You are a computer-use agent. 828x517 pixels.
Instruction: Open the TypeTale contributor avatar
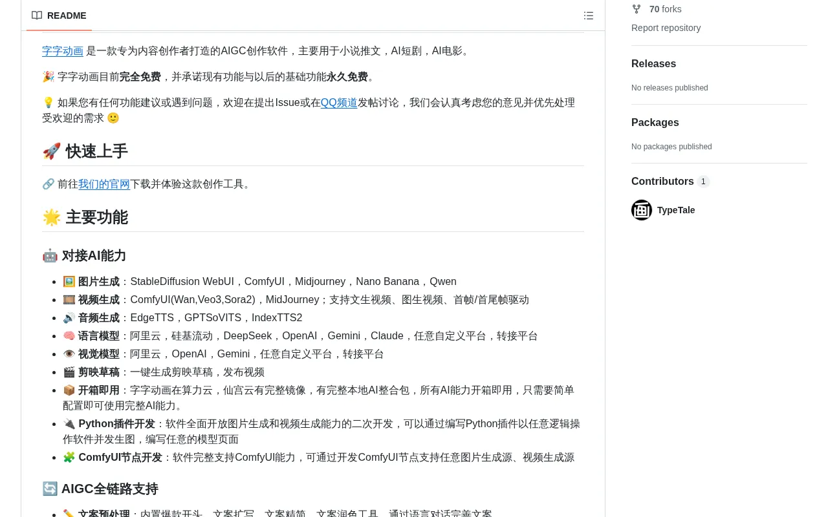[x=642, y=210]
